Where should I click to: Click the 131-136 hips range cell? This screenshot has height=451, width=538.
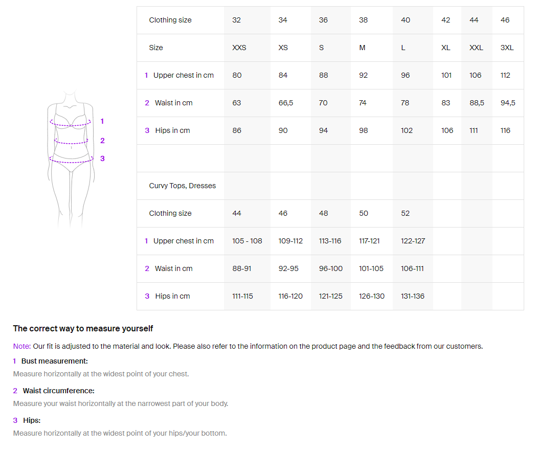(x=412, y=296)
